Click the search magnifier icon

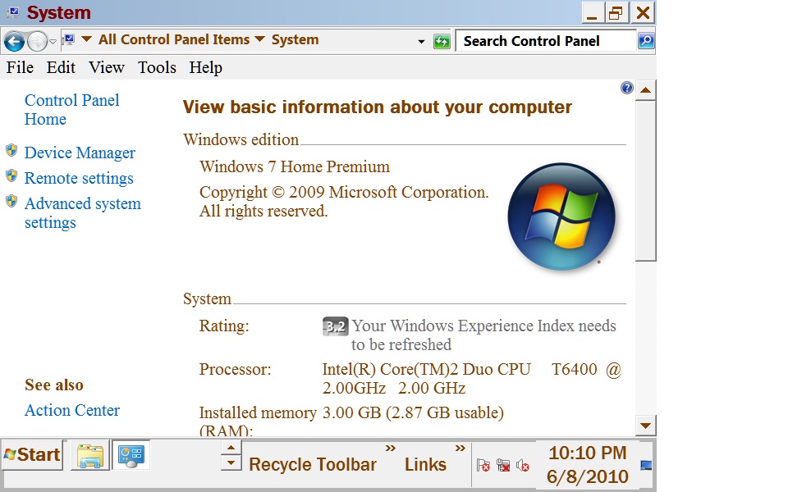(646, 41)
